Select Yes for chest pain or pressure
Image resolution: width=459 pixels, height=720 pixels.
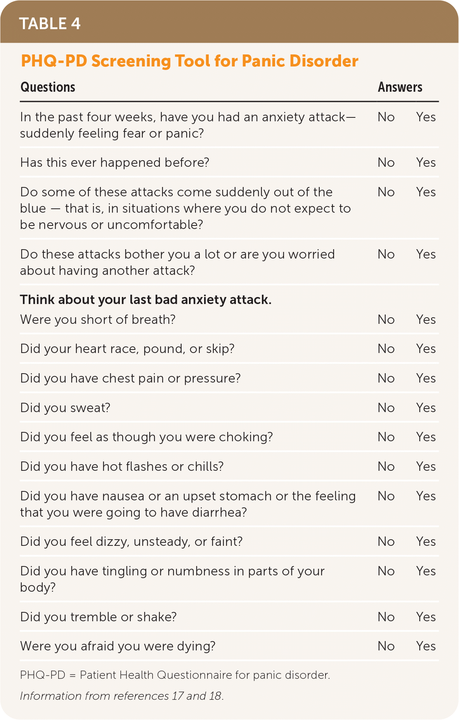pos(426,378)
